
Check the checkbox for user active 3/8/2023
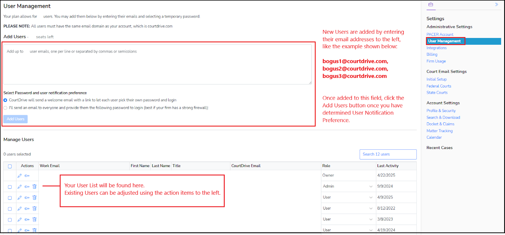tap(10, 220)
